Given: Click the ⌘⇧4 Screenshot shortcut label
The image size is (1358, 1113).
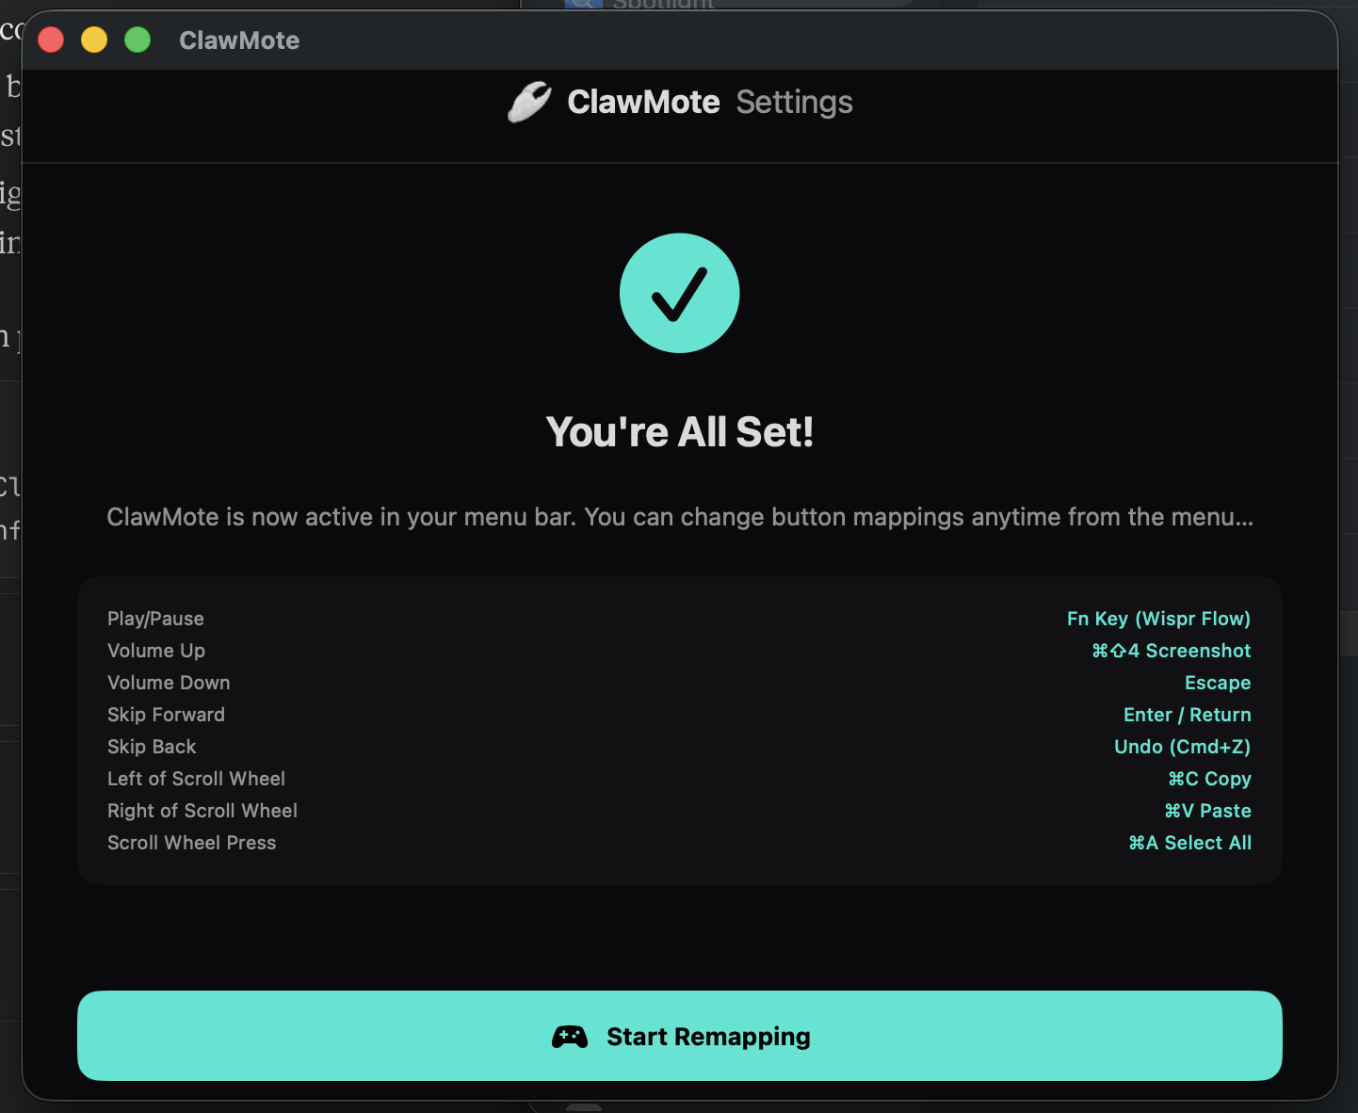Looking at the screenshot, I should pyautogui.click(x=1172, y=651).
